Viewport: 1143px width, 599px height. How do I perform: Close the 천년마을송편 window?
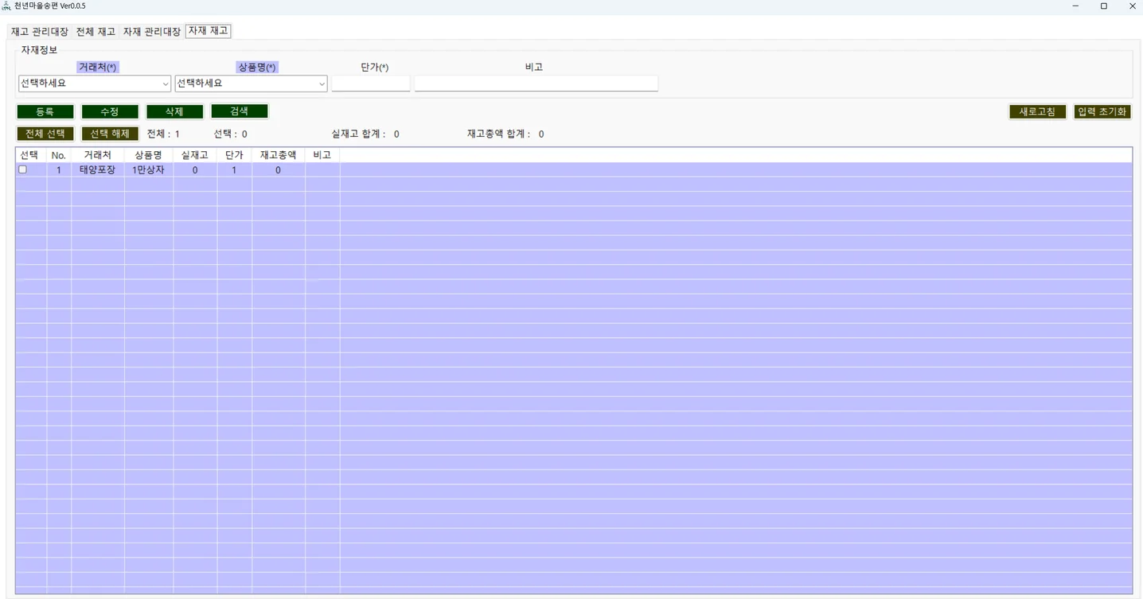coord(1133,6)
